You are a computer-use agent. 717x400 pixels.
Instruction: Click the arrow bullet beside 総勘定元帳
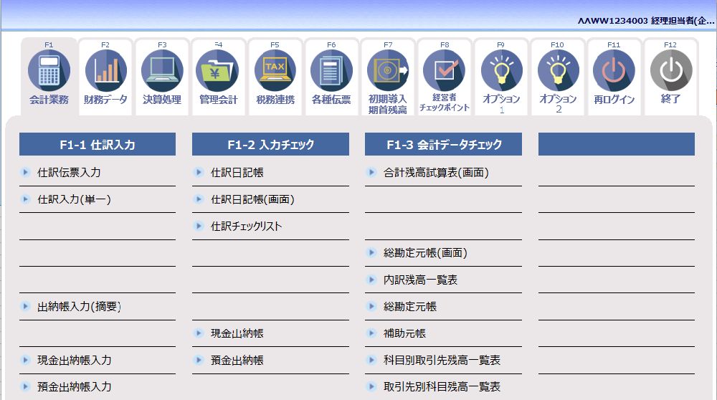coord(371,306)
